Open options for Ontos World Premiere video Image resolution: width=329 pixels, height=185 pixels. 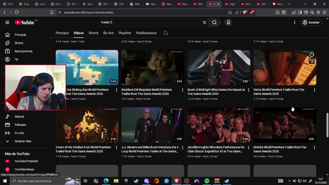point(314,90)
